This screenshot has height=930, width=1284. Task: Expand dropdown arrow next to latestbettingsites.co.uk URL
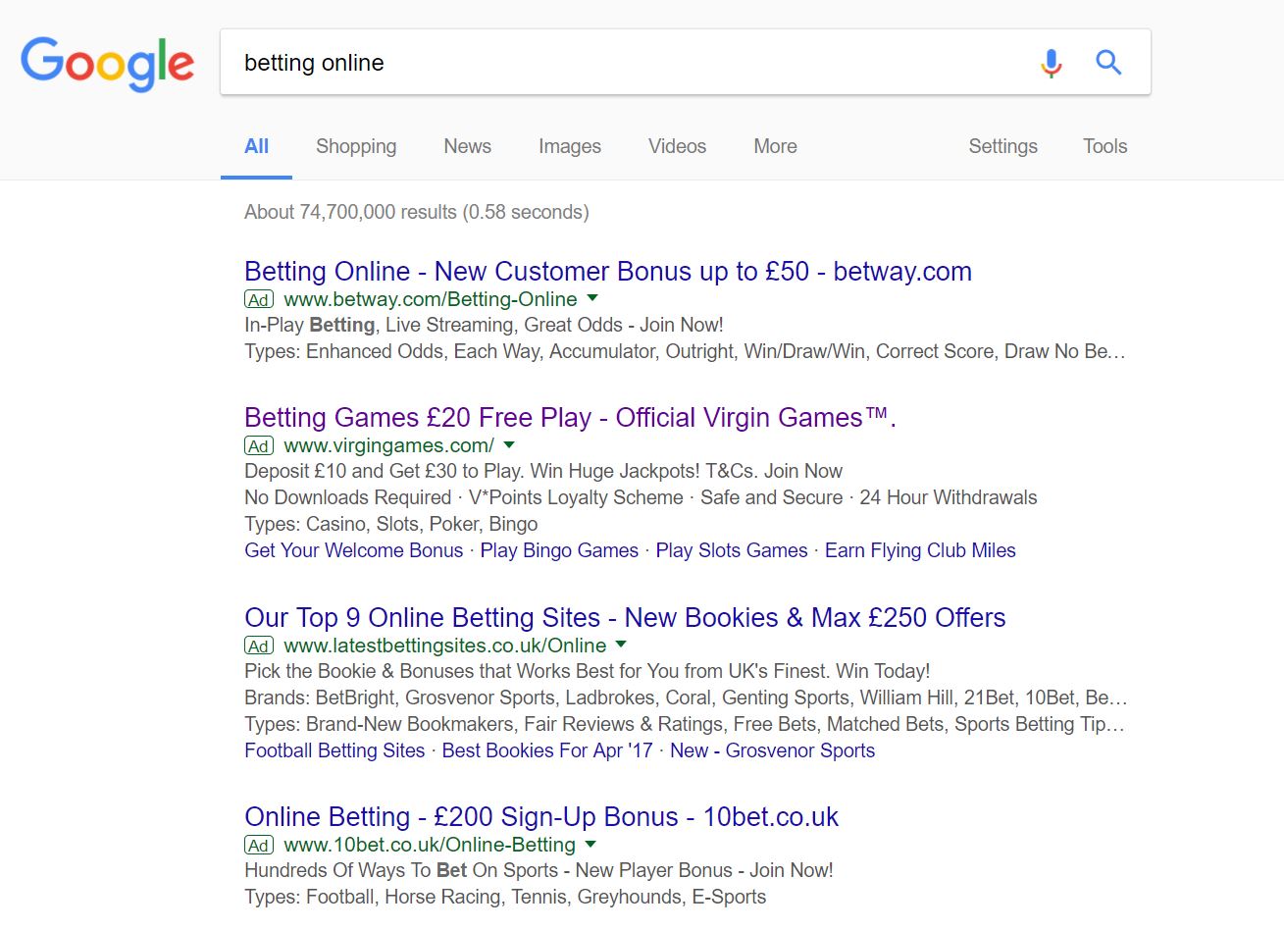(x=621, y=645)
